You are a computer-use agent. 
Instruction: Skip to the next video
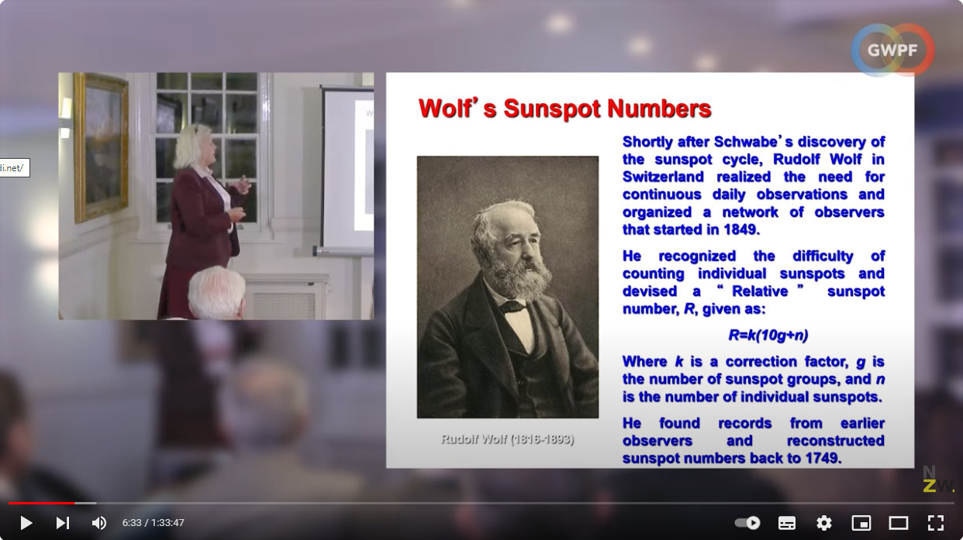63,523
